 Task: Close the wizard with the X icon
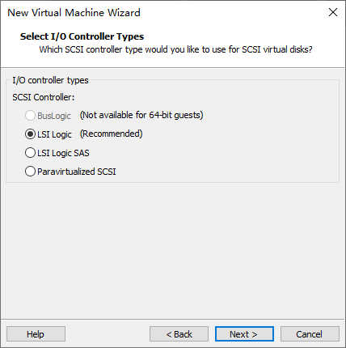tap(333, 12)
